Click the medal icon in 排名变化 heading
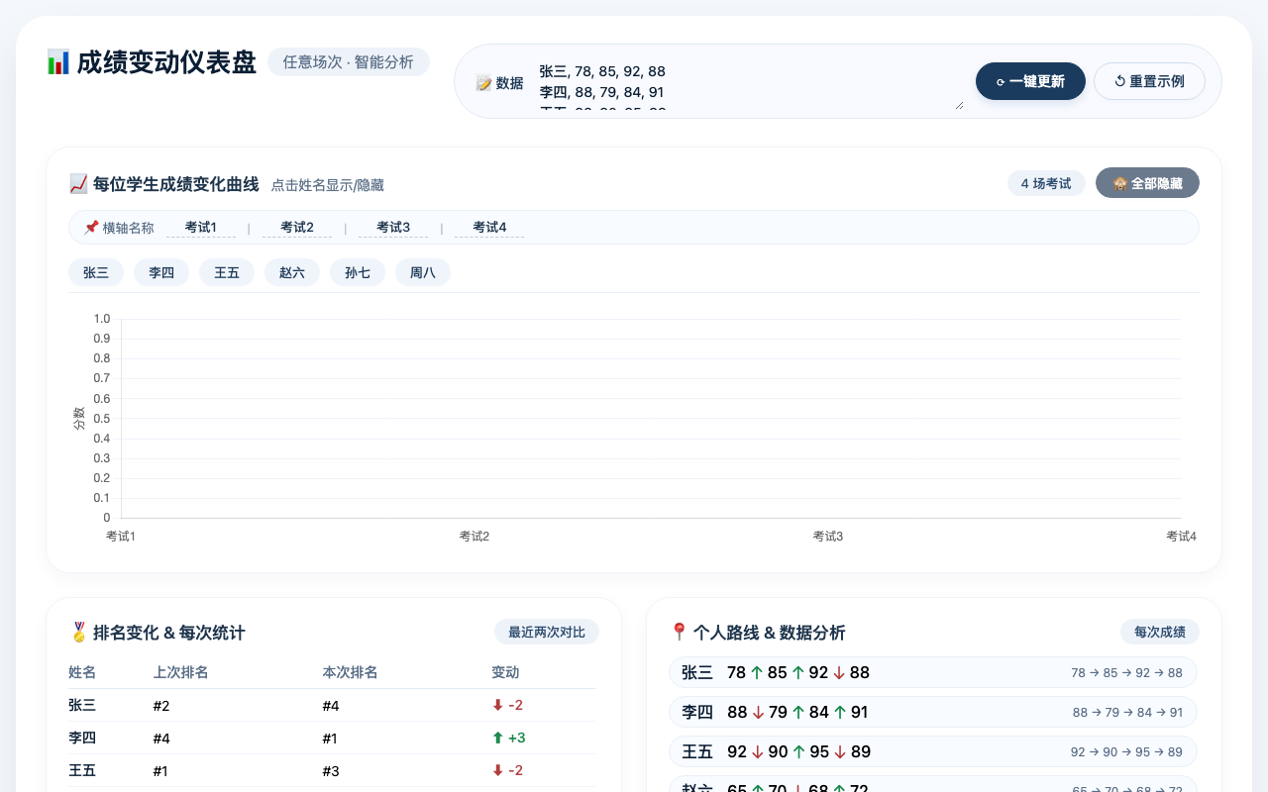The height and width of the screenshot is (792, 1268). click(x=78, y=633)
